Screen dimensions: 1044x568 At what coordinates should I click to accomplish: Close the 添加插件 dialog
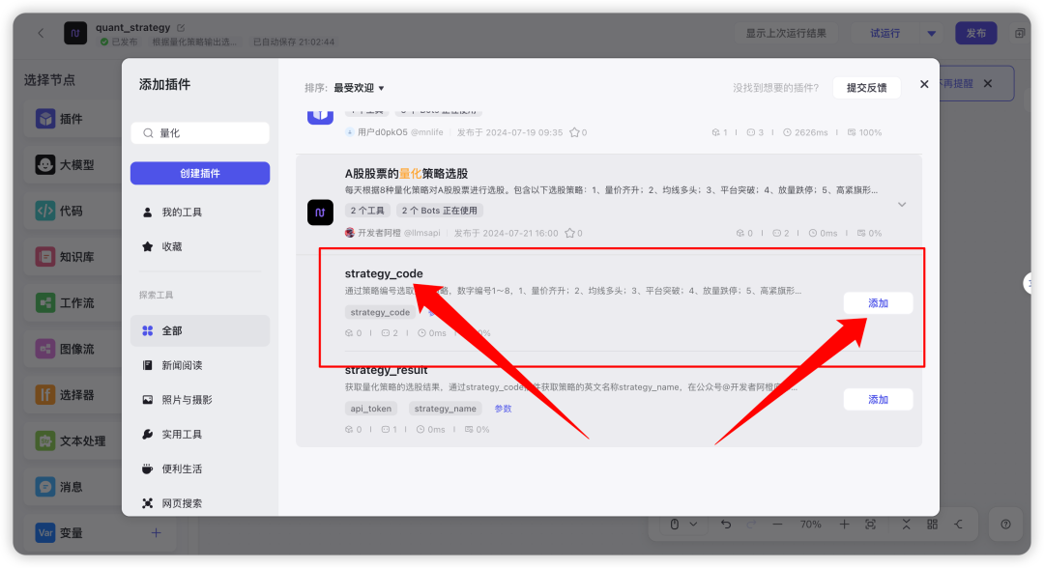click(924, 84)
